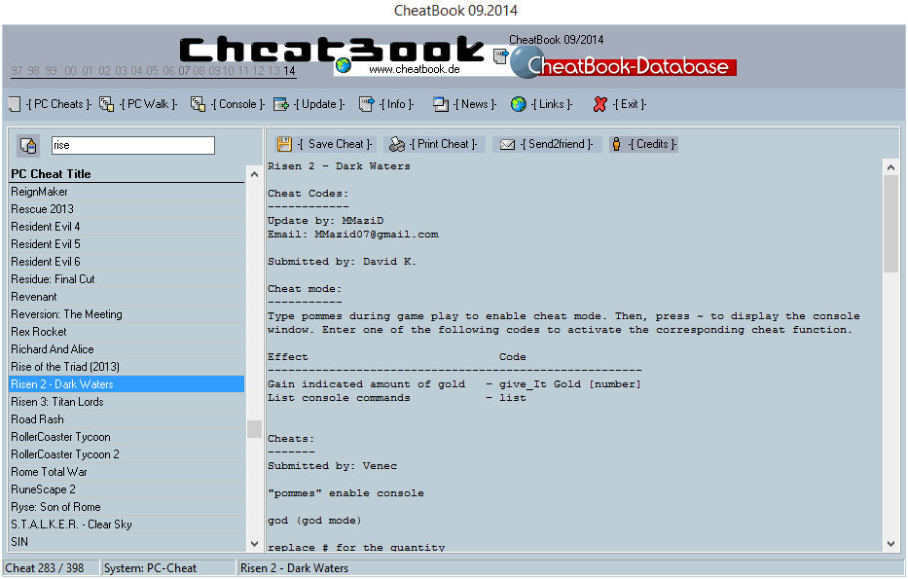This screenshot has height=579, width=908.
Task: Click the Console toolbar icon
Action: pos(198,104)
